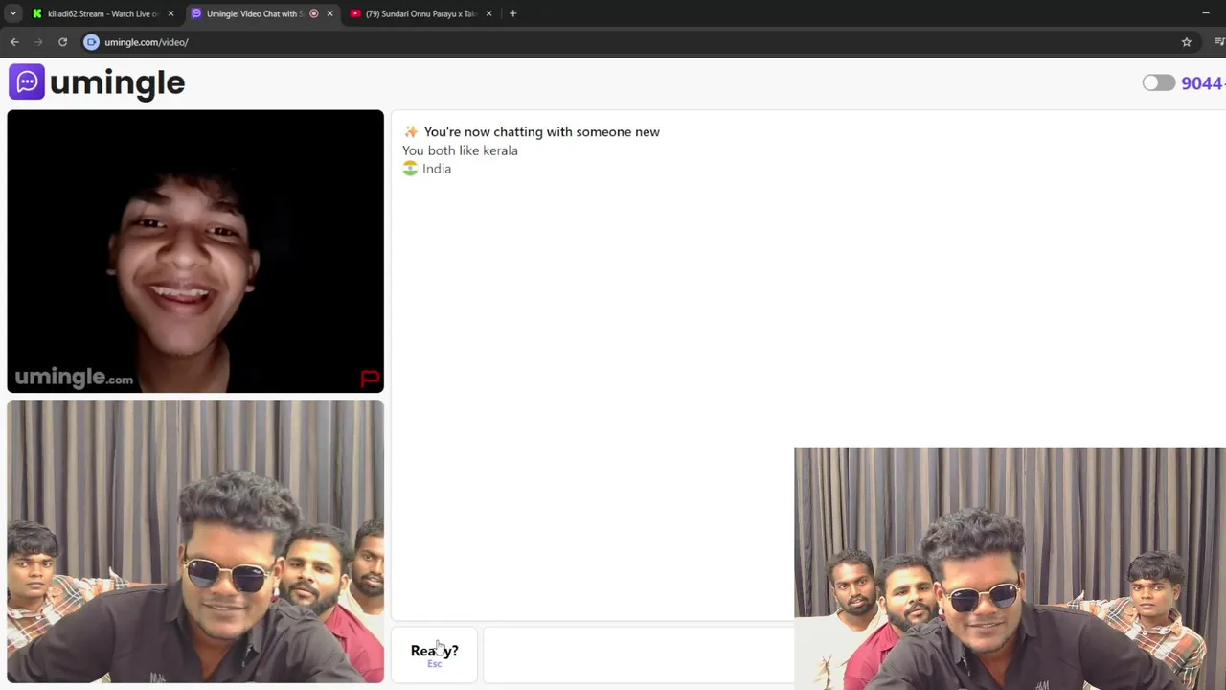Open a new browser tab

tap(512, 13)
